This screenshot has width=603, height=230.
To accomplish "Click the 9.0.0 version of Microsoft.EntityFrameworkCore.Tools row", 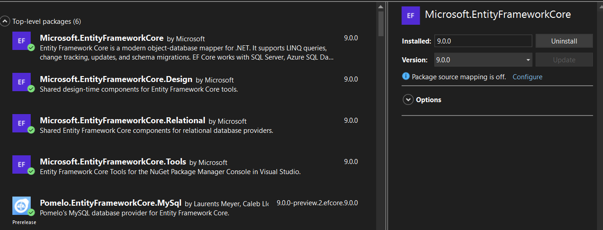I will pos(351,162).
